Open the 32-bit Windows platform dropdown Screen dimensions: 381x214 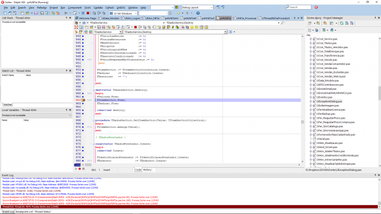coord(136,13)
